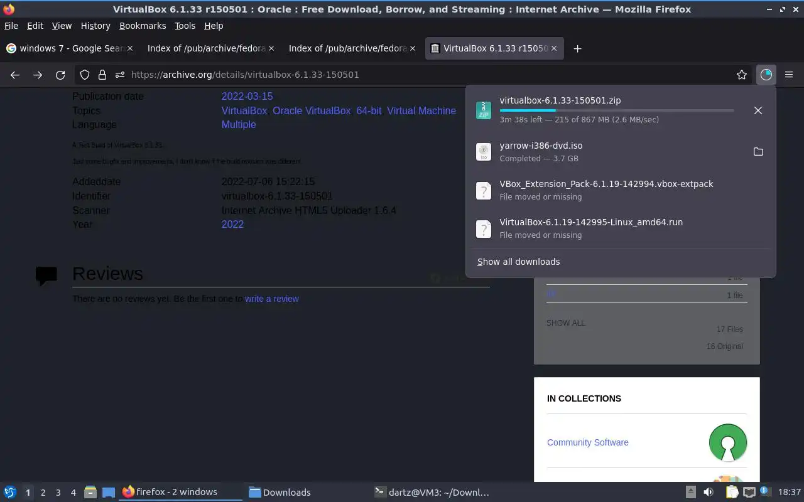The width and height of the screenshot is (804, 502).
Task: Click the network connection tray icon
Action: [x=749, y=492]
